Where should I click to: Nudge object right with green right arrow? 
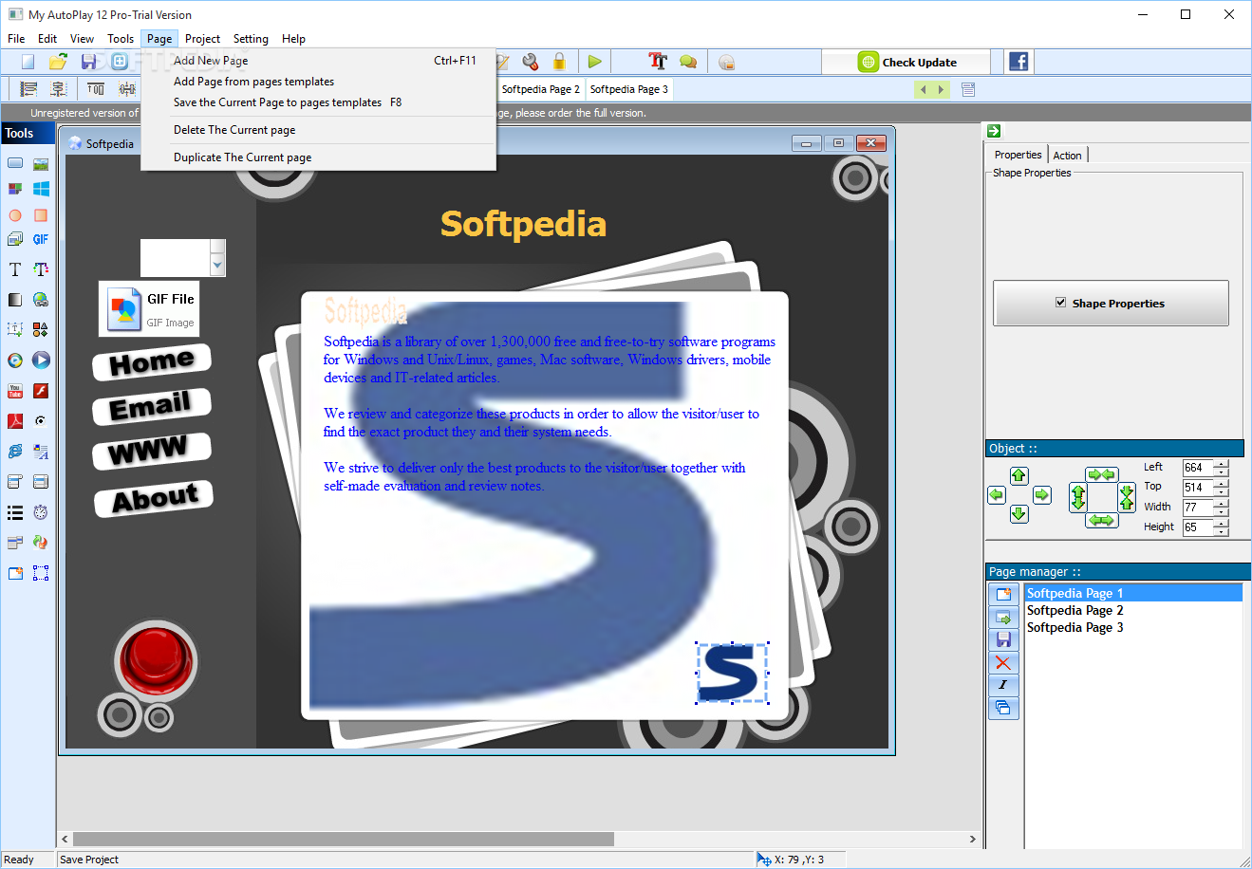coord(1042,494)
